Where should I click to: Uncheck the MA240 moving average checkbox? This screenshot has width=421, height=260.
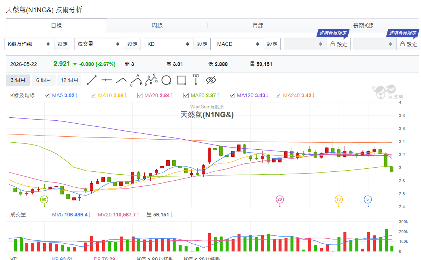coord(279,95)
